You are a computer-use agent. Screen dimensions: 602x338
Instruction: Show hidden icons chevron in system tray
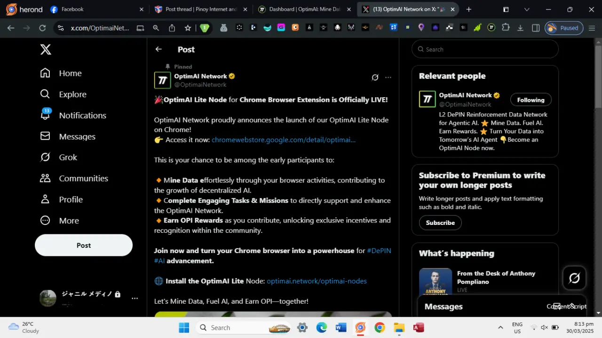click(500, 328)
